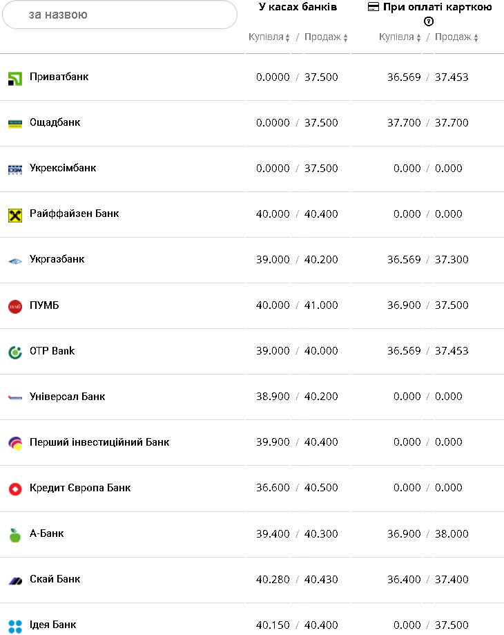Image resolution: width=504 pixels, height=635 pixels.
Task: Click the Ідея Банк logo icon
Action: [x=15, y=625]
